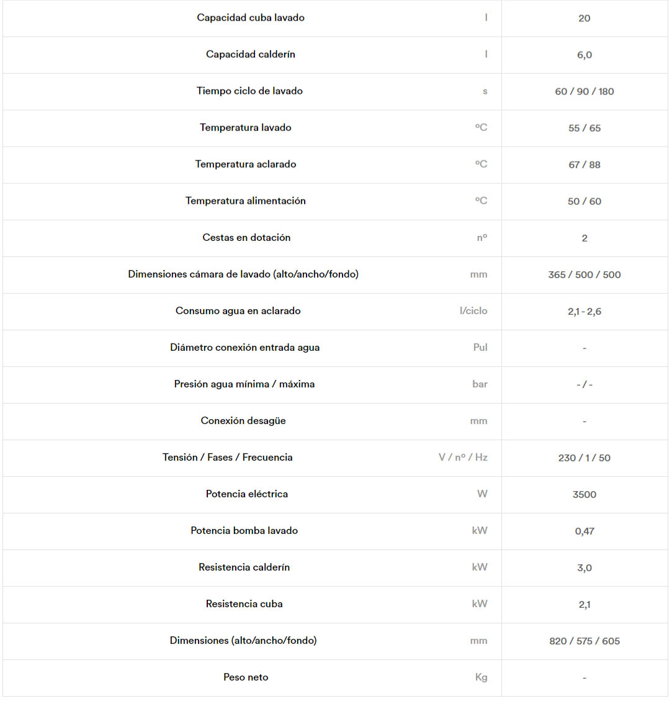Click the 'Resistencia calderín' row label
This screenshot has height=701, width=672.
244,568
